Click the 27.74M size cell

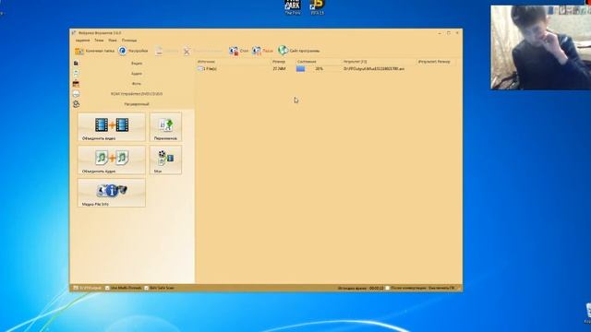pos(279,69)
